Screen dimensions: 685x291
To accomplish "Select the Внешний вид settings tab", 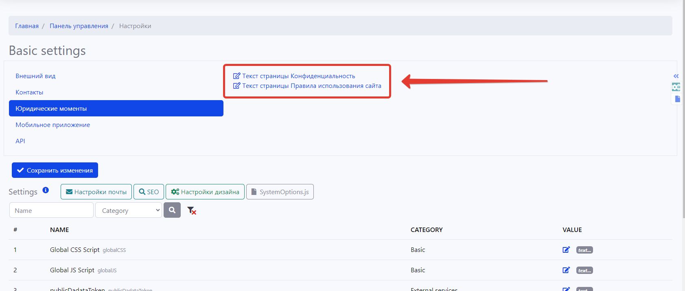I will pyautogui.click(x=35, y=76).
